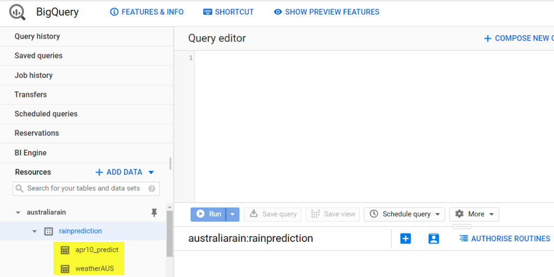This screenshot has height=277, width=554.
Task: Click the BigQuery logo icon
Action: 17,12
